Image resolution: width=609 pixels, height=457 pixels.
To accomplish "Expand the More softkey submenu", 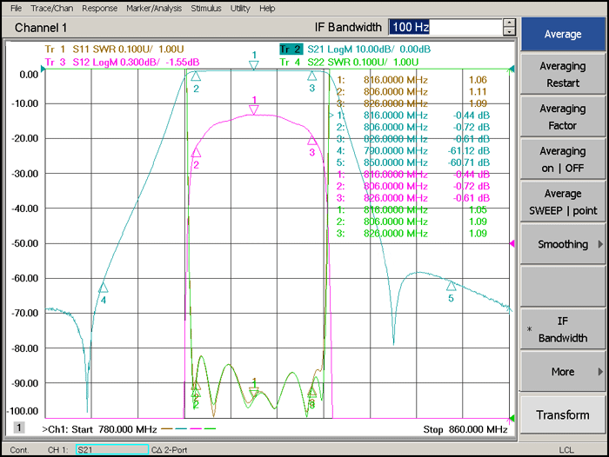I will click(563, 372).
